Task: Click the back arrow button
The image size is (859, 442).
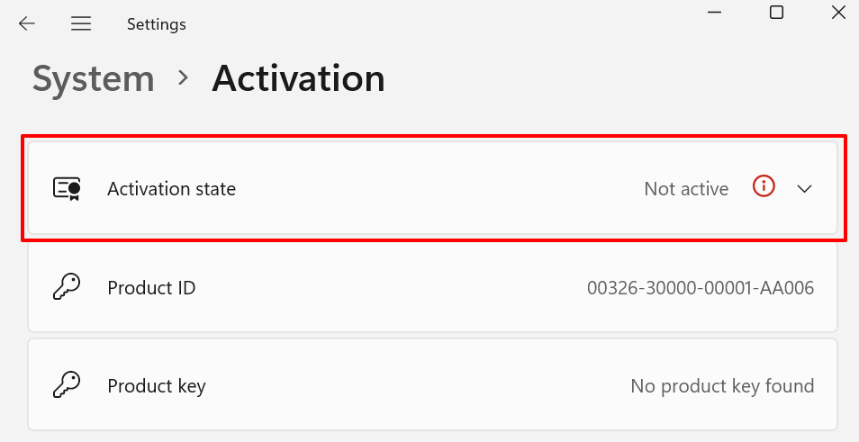Action: [x=27, y=24]
